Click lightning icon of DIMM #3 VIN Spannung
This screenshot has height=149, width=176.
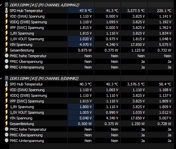7,118
